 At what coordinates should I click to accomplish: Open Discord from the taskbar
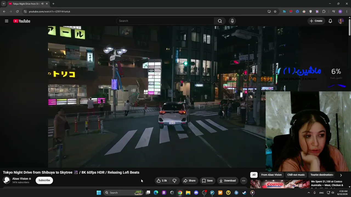196,193
